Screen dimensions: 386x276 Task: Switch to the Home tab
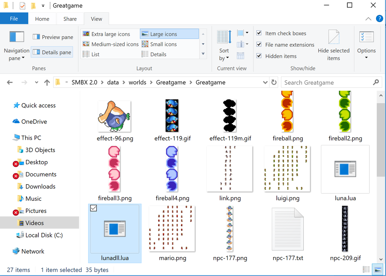click(x=42, y=19)
